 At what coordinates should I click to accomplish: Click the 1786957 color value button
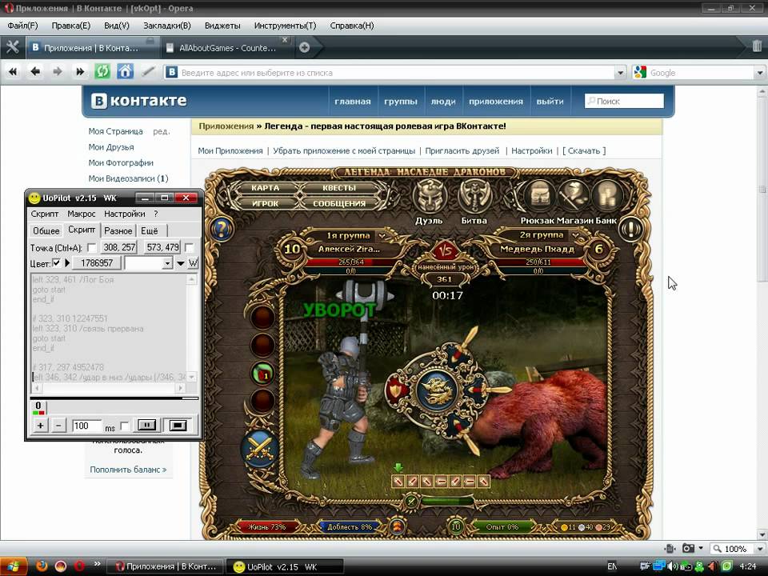(x=97, y=263)
